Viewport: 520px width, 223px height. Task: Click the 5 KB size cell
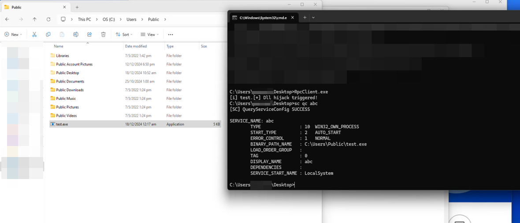click(216, 124)
